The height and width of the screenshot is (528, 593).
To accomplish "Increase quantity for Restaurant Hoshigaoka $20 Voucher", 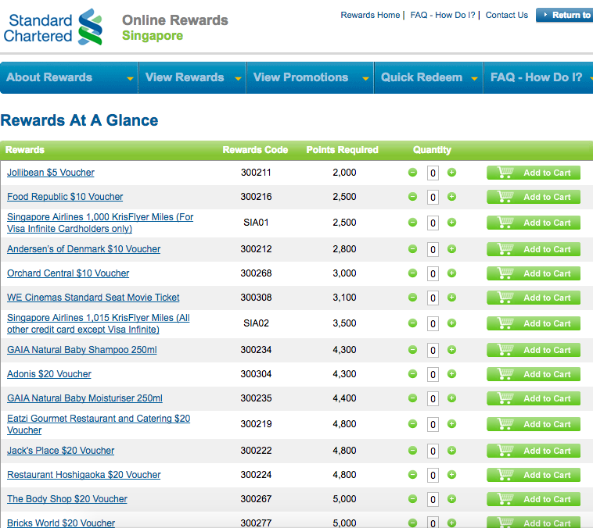I will 451,475.
